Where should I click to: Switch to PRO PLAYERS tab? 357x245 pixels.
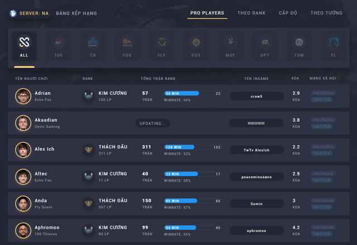[207, 13]
